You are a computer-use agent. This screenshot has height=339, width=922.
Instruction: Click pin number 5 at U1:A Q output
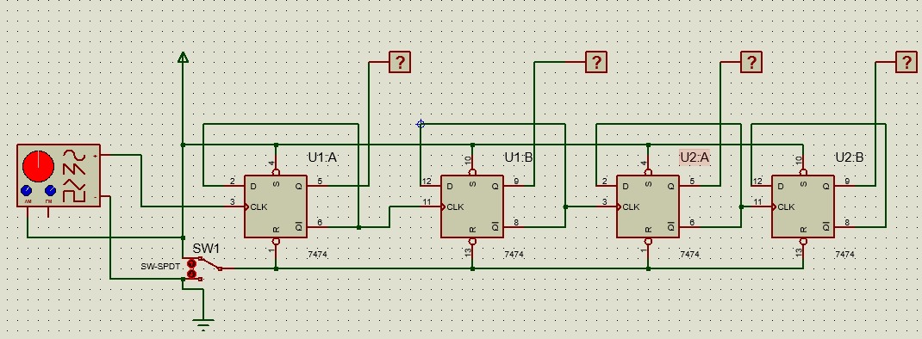pyautogui.click(x=320, y=182)
